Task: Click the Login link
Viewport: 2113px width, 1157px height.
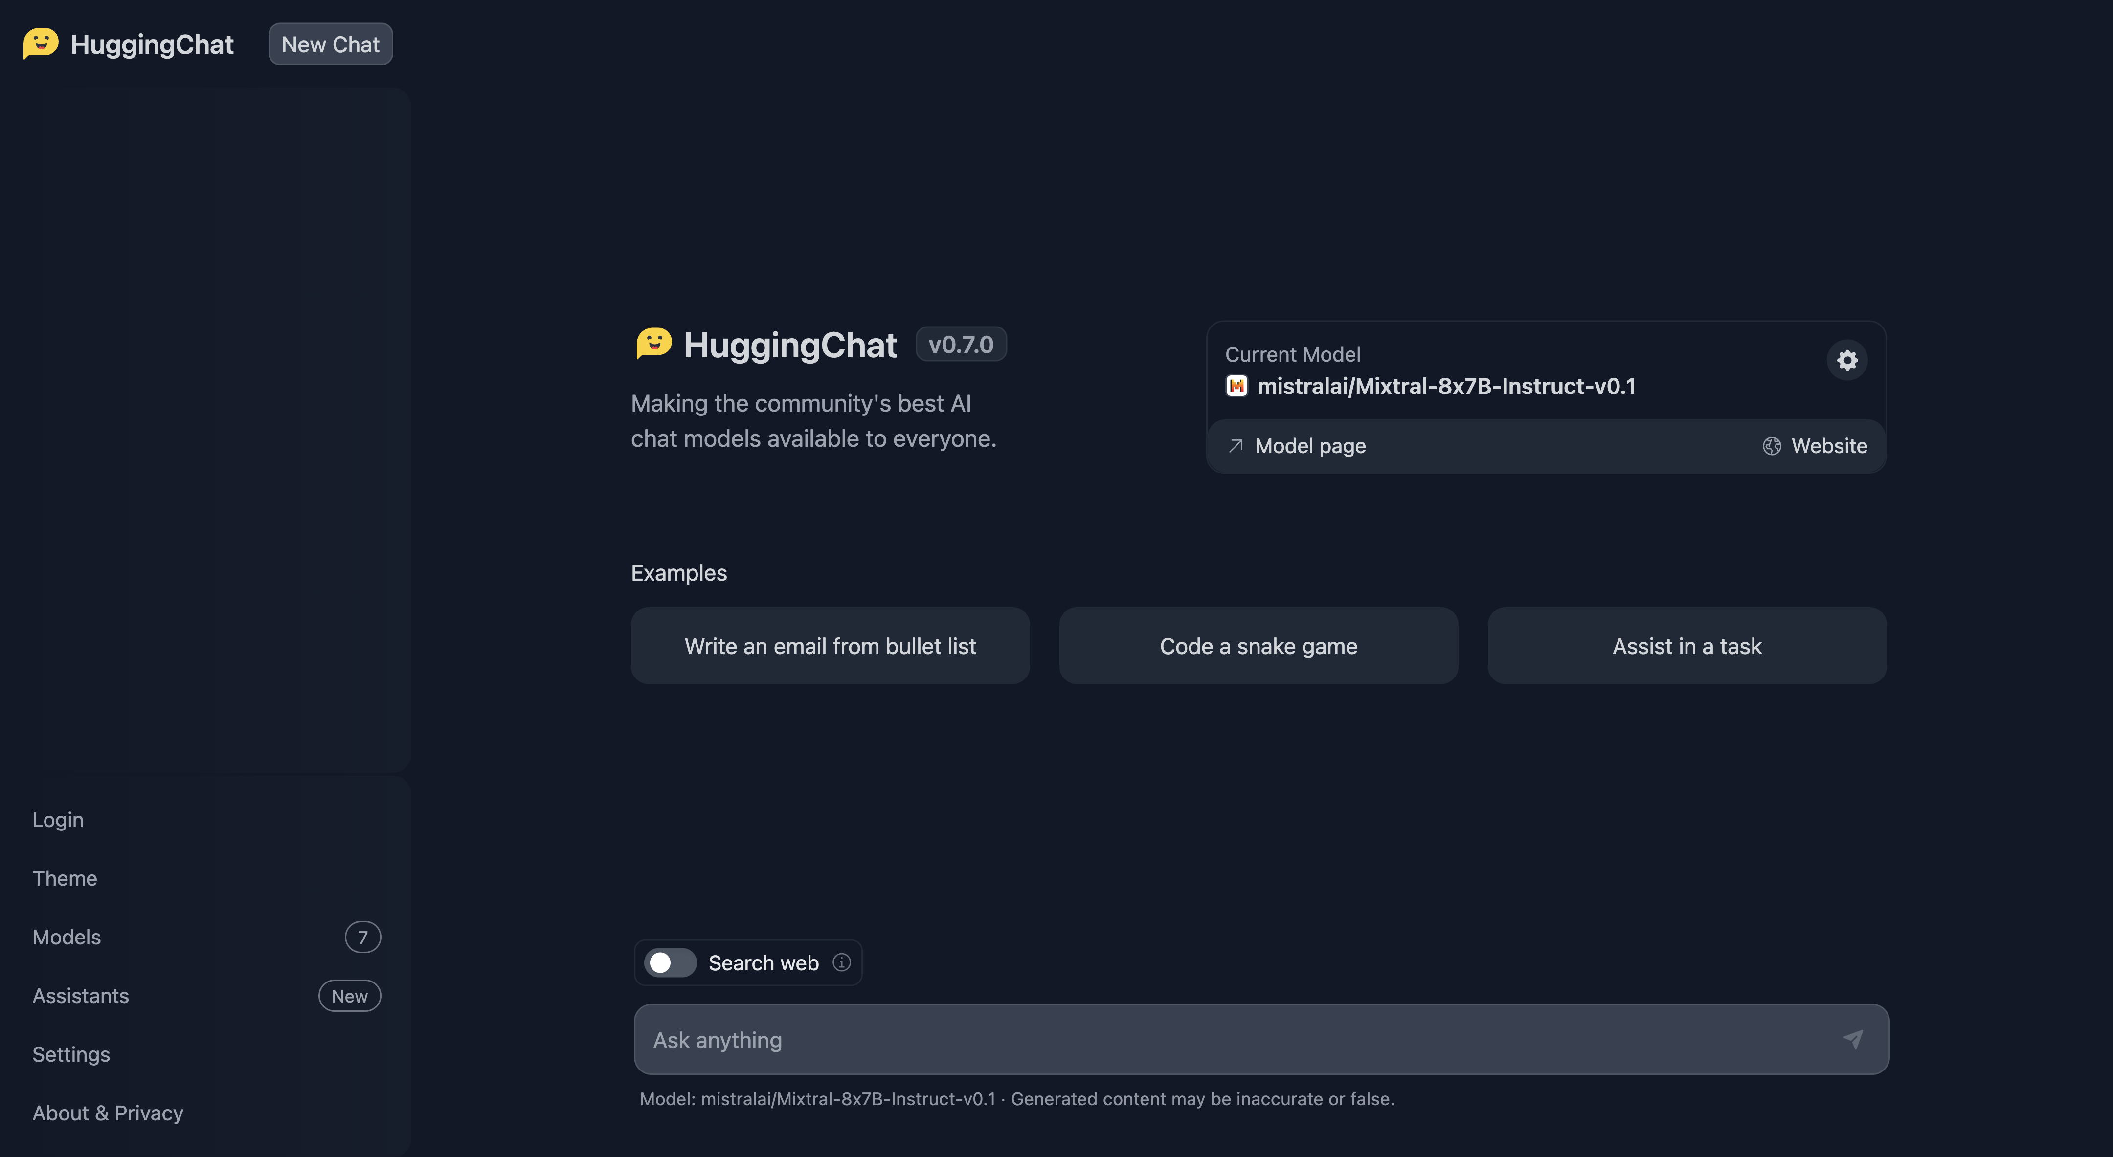Action: click(x=57, y=819)
